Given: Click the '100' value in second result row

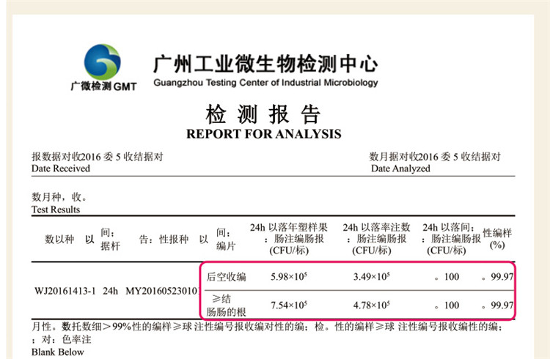Looking at the screenshot, I should tap(452, 306).
